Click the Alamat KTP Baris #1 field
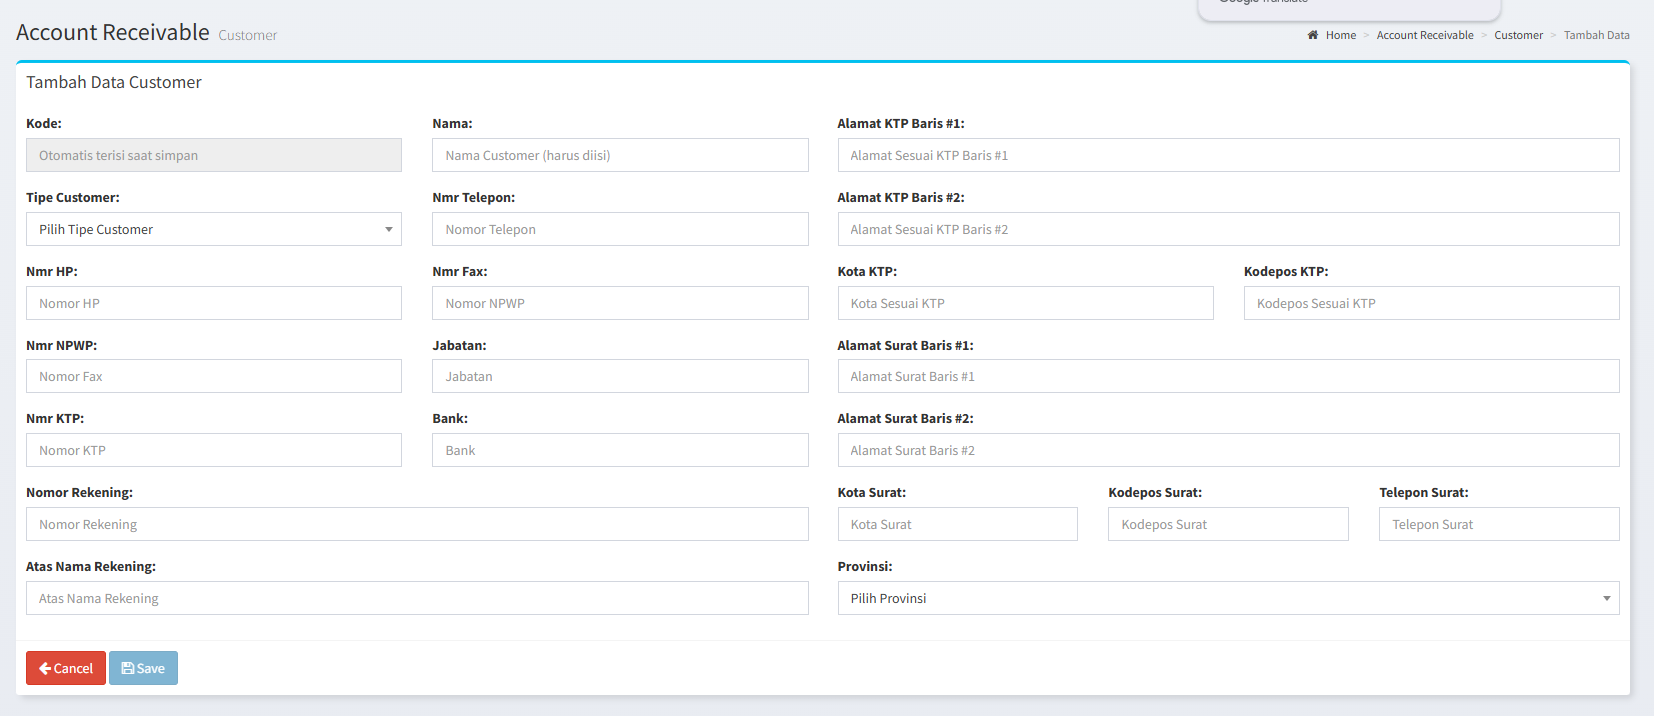This screenshot has height=716, width=1654. click(1227, 155)
